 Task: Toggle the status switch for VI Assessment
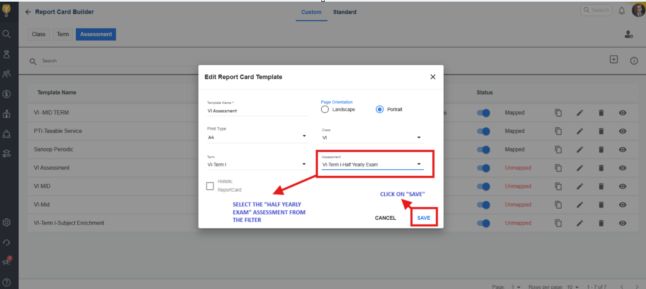point(483,168)
